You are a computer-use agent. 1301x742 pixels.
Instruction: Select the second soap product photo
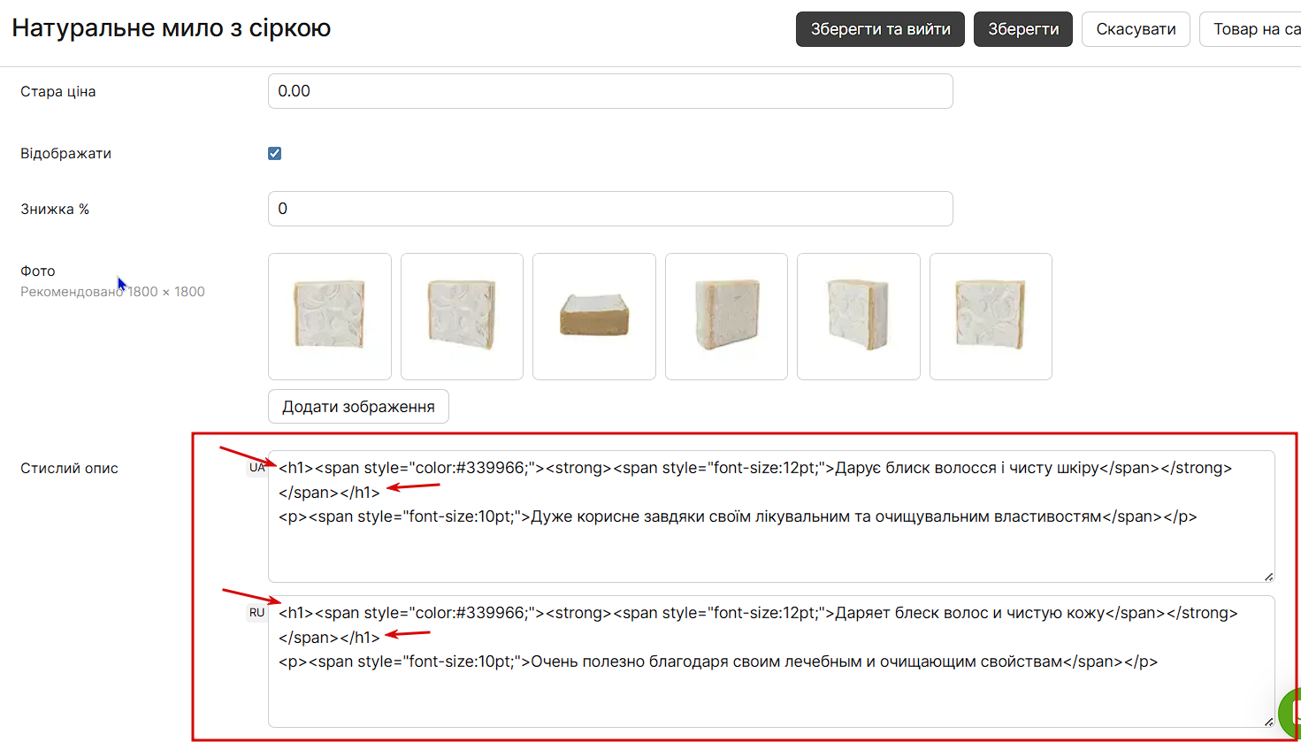pos(462,317)
